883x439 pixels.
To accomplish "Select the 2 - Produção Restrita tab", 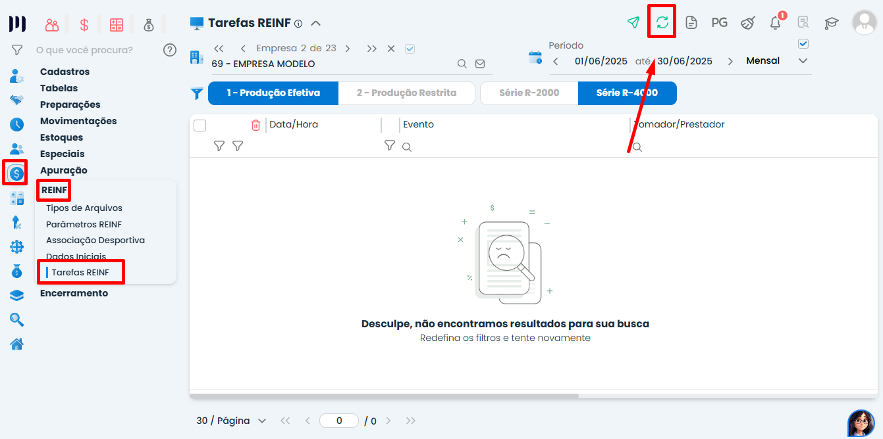I will (406, 93).
